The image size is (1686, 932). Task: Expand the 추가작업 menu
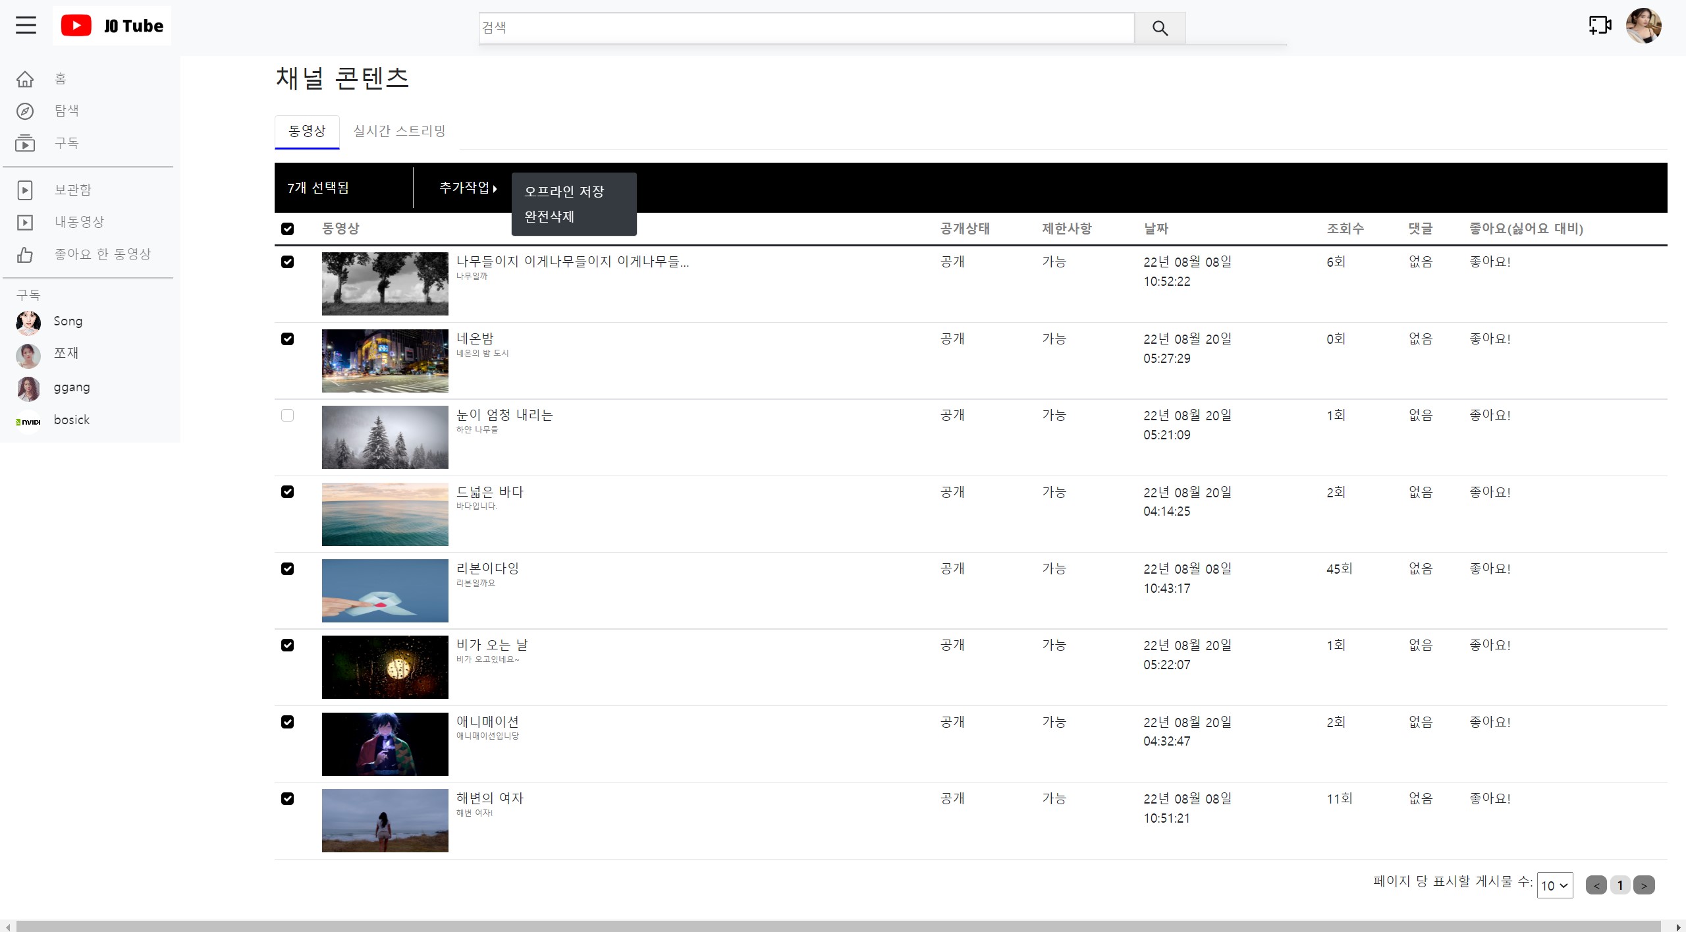[x=468, y=188]
